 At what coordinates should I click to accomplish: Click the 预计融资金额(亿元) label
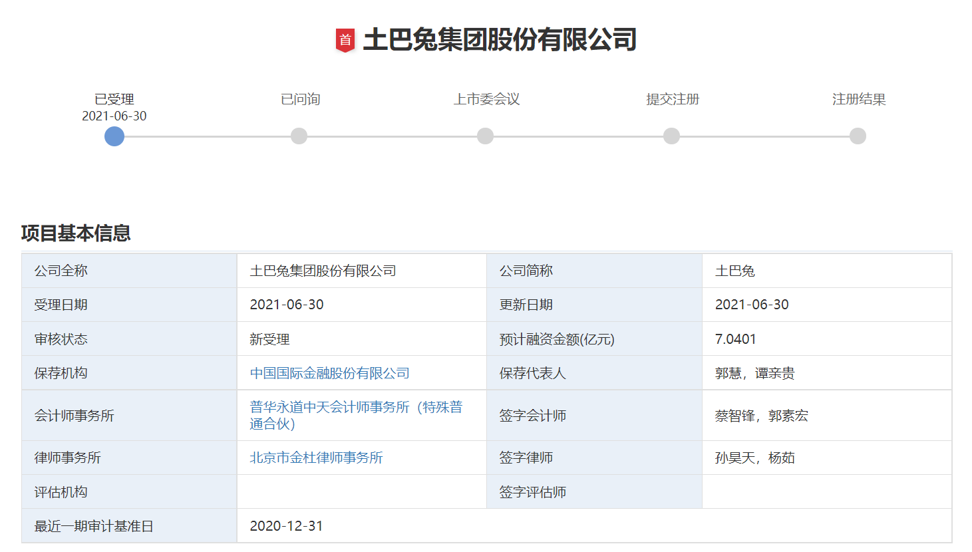coord(557,339)
